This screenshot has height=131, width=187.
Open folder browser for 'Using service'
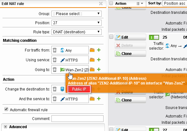pyautogui.click(x=92, y=60)
